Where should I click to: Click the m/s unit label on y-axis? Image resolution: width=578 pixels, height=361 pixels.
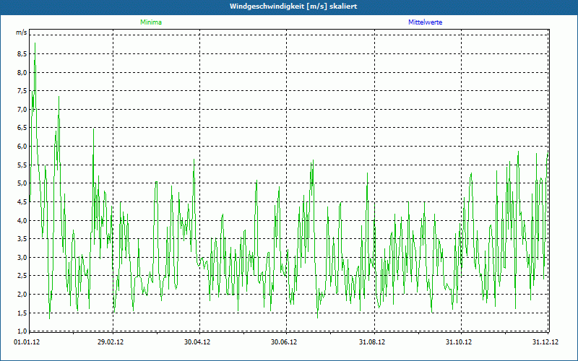(x=22, y=32)
